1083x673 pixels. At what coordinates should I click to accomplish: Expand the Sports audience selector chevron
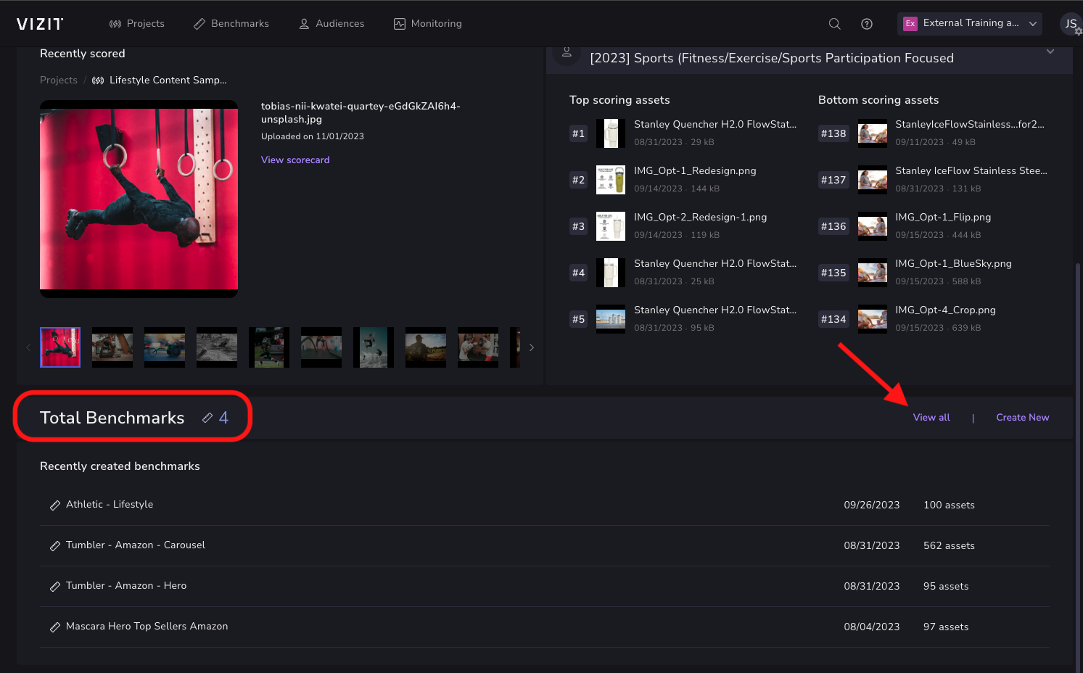(1050, 51)
